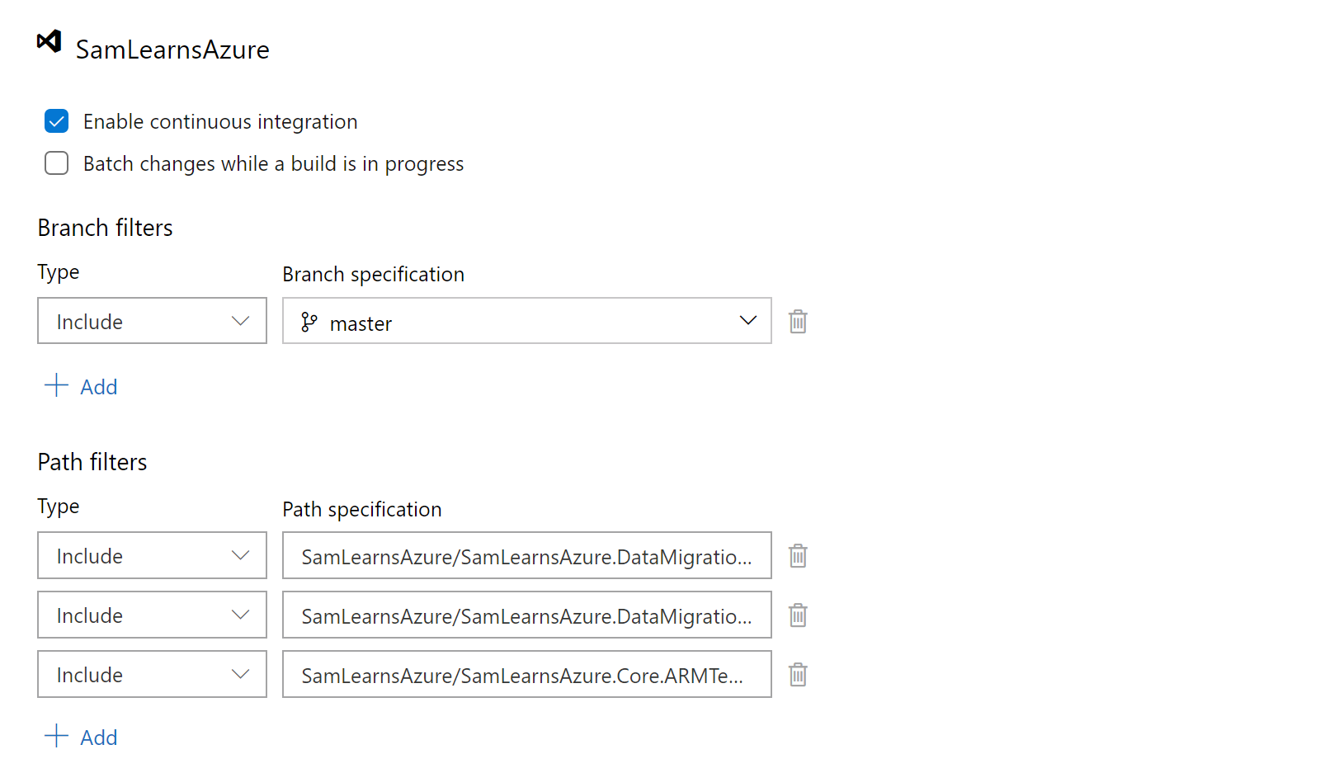Delete the master branch filter
The height and width of the screenshot is (773, 1320).
point(798,322)
